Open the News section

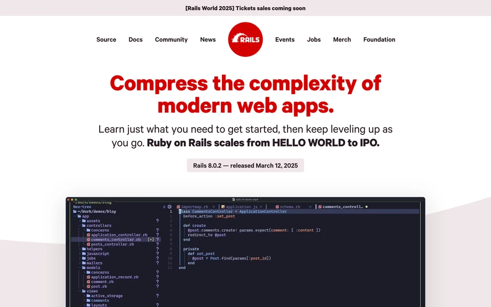click(x=208, y=39)
